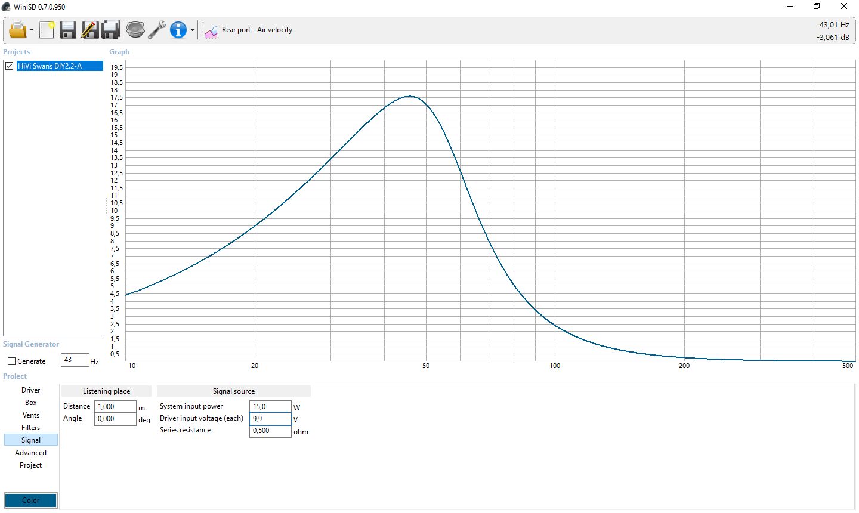Viewport: 859px width, 513px height.
Task: Click the System input power field
Action: tap(270, 407)
